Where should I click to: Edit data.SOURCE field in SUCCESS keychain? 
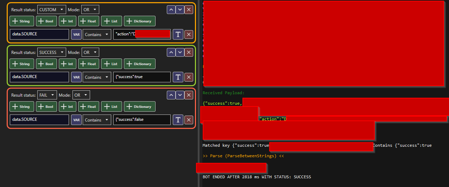(39, 77)
